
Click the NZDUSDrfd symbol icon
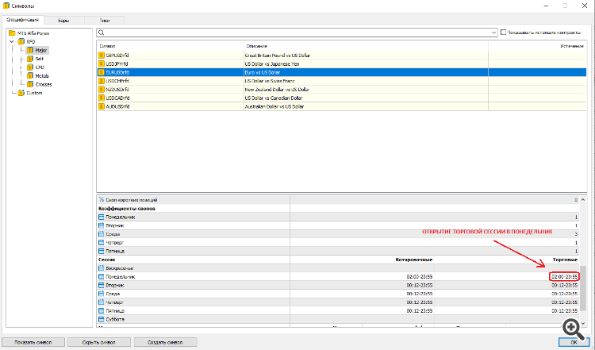pyautogui.click(x=102, y=90)
